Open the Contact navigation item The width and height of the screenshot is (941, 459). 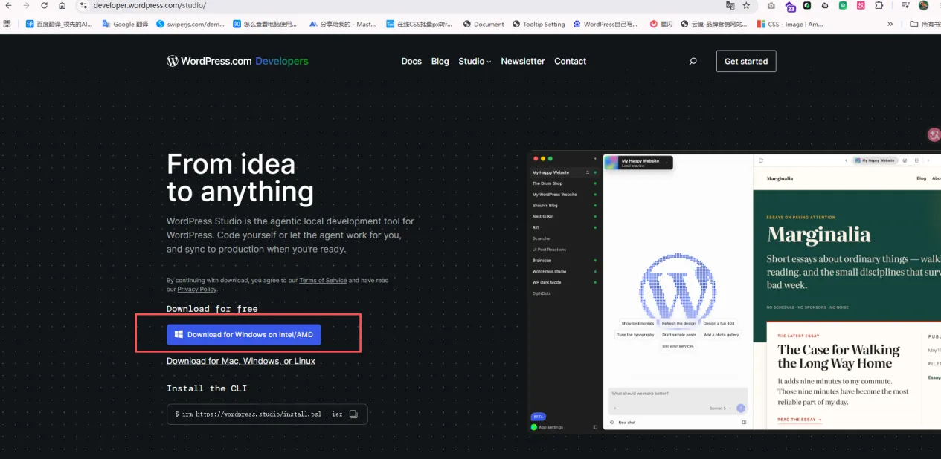tap(571, 61)
